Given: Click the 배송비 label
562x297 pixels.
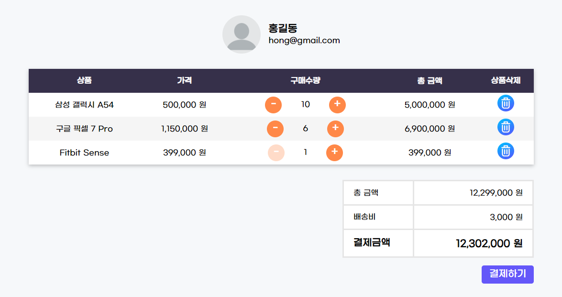Looking at the screenshot, I should 364,217.
